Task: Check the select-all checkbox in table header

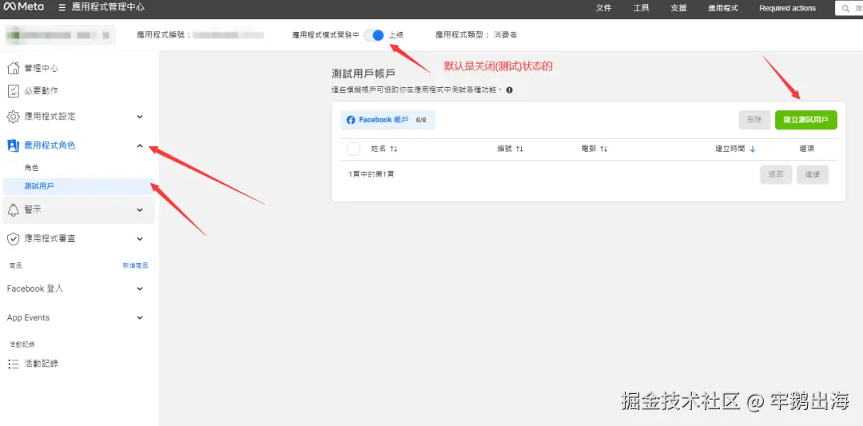Action: 353,149
